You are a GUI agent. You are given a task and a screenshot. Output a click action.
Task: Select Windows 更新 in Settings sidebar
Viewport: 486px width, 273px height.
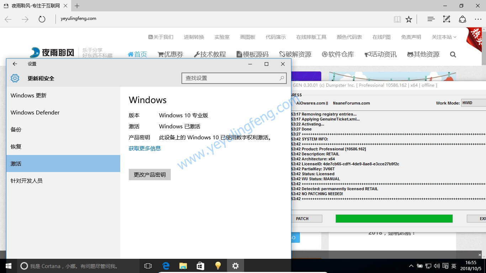coord(63,95)
